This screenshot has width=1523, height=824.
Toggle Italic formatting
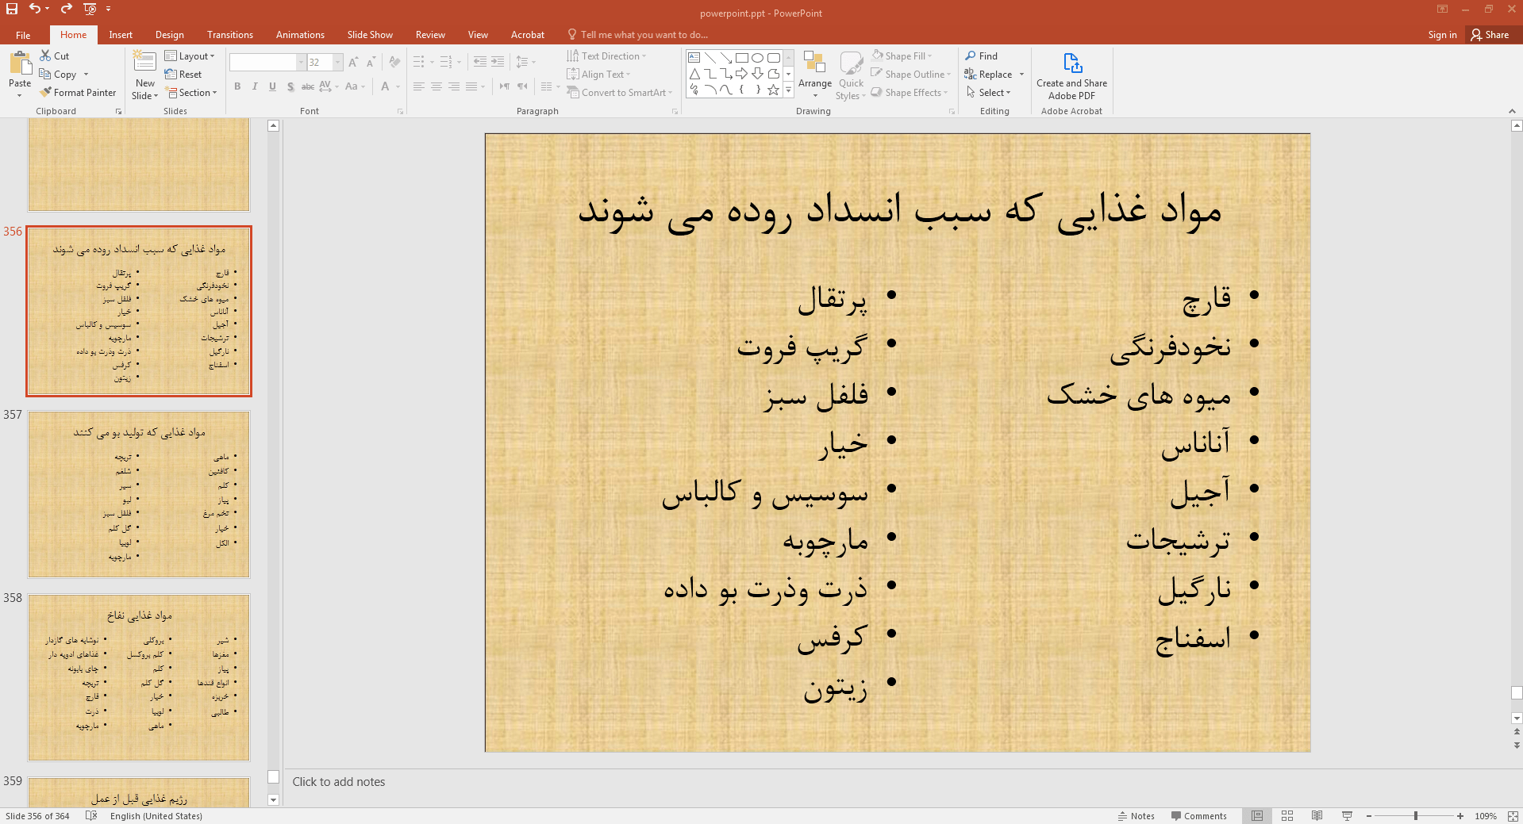[255, 86]
